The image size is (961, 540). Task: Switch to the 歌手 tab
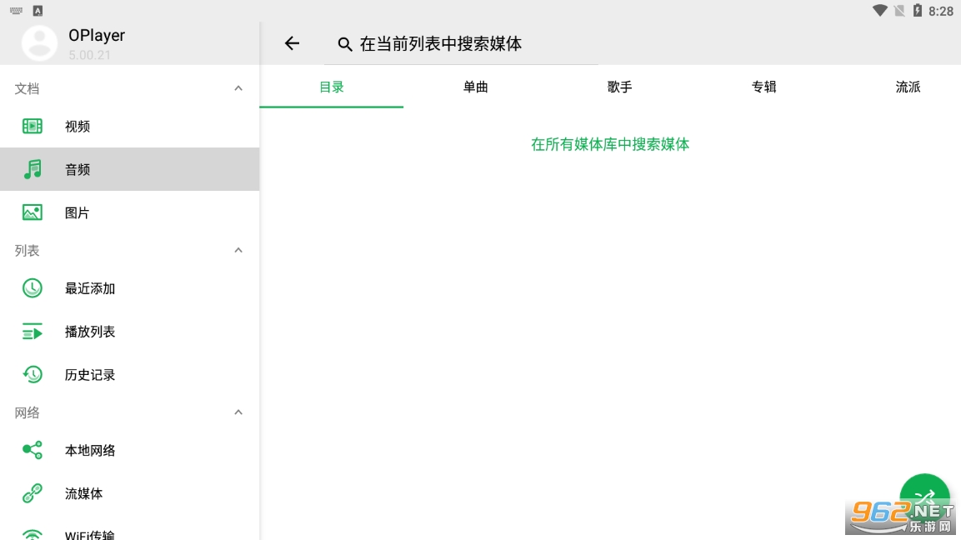(x=619, y=87)
